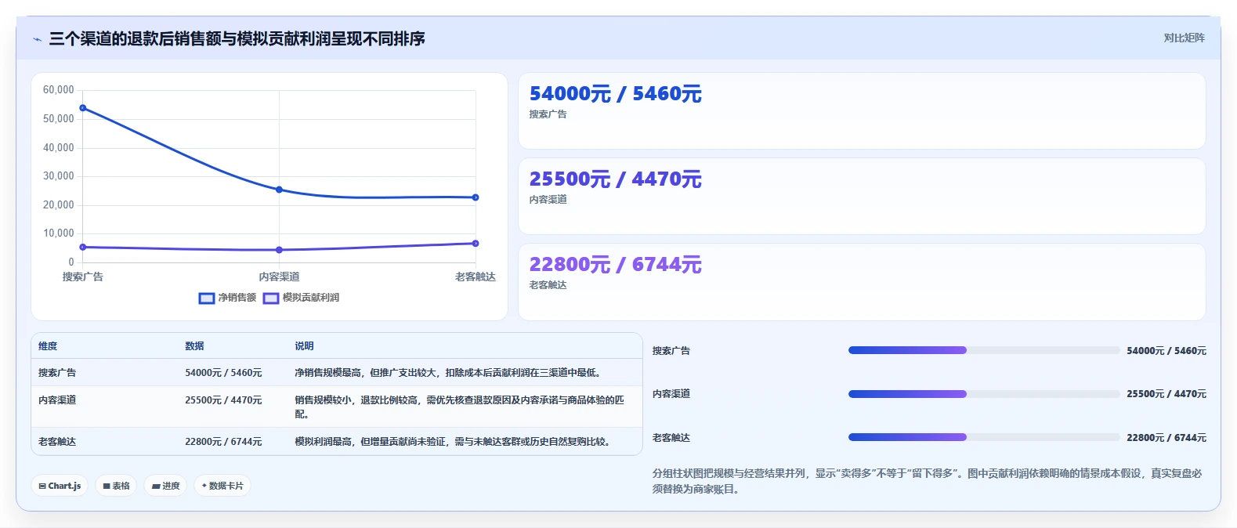Click description starting 模拟利润最高
Screen dimensions: 1237x528
[452, 442]
